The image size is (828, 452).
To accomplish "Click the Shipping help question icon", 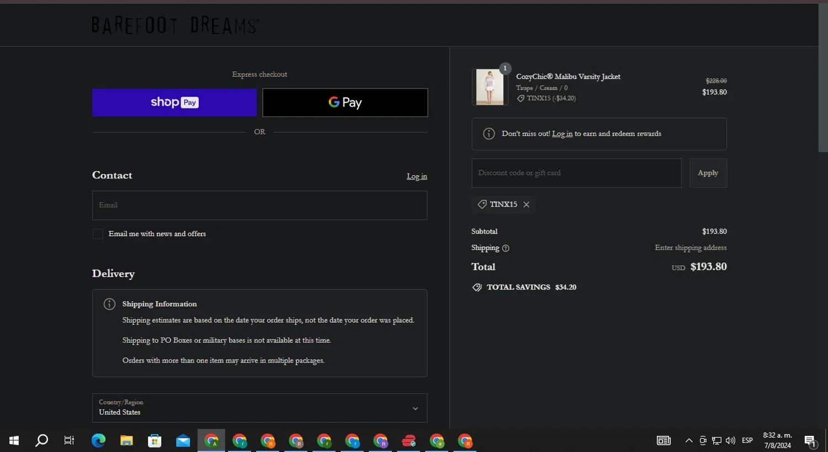I will pyautogui.click(x=506, y=248).
